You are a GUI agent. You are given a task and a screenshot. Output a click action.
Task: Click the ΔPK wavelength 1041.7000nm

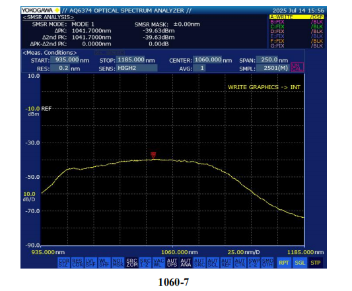click(x=91, y=31)
